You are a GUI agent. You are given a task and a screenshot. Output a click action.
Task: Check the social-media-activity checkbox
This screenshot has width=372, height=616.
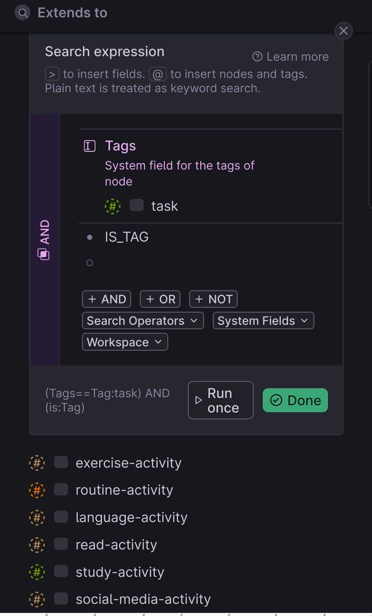click(x=61, y=599)
